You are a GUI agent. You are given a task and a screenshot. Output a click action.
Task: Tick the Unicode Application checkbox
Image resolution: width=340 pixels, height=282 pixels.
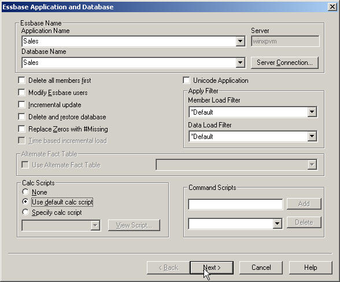[186, 80]
